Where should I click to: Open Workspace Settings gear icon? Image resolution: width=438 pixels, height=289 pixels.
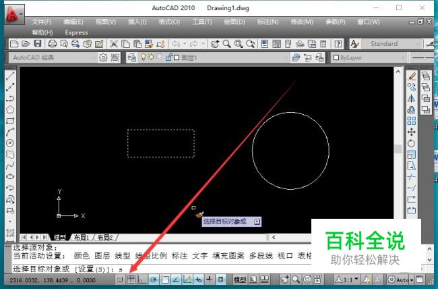coord(103,57)
